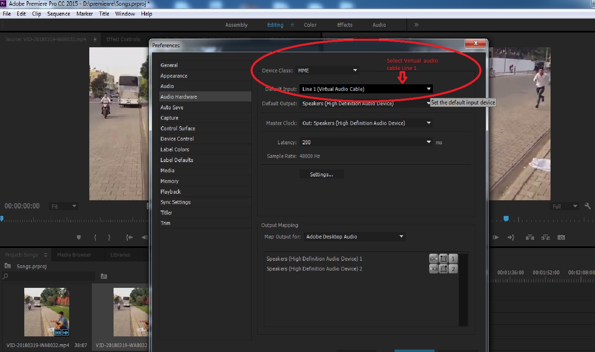Click the Program monitor blue playhead
Screen dimensions: 595x352
506,218
